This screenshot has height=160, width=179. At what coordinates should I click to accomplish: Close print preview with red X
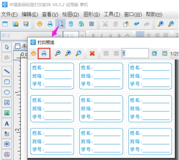[x=92, y=53]
